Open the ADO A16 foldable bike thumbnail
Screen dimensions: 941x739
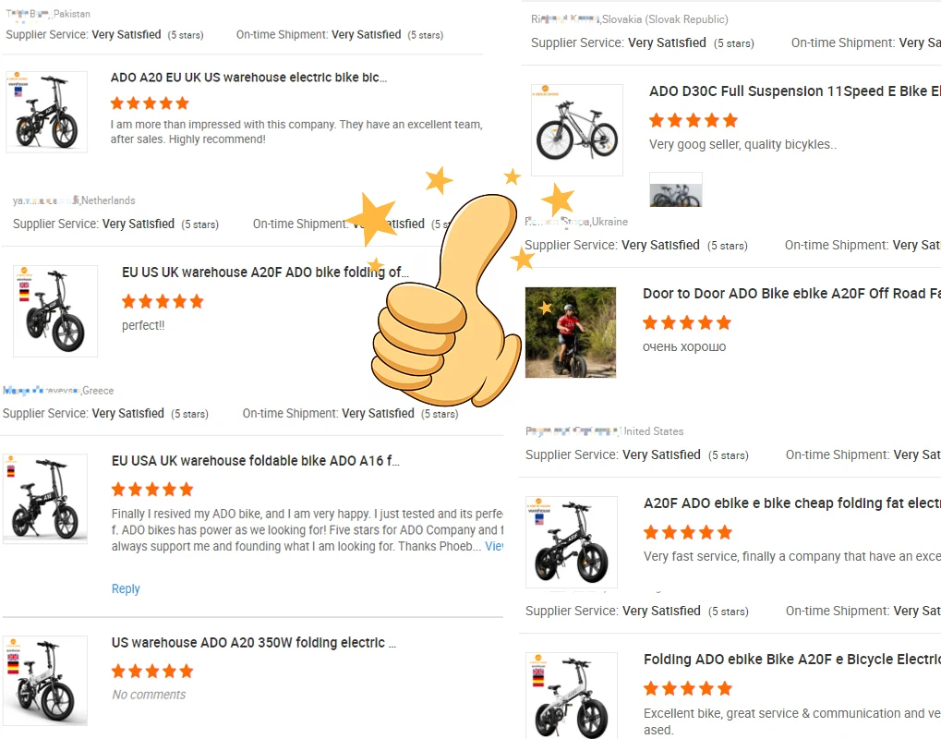pos(45,498)
